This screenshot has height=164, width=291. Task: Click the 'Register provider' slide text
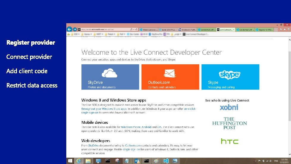[x=31, y=43]
